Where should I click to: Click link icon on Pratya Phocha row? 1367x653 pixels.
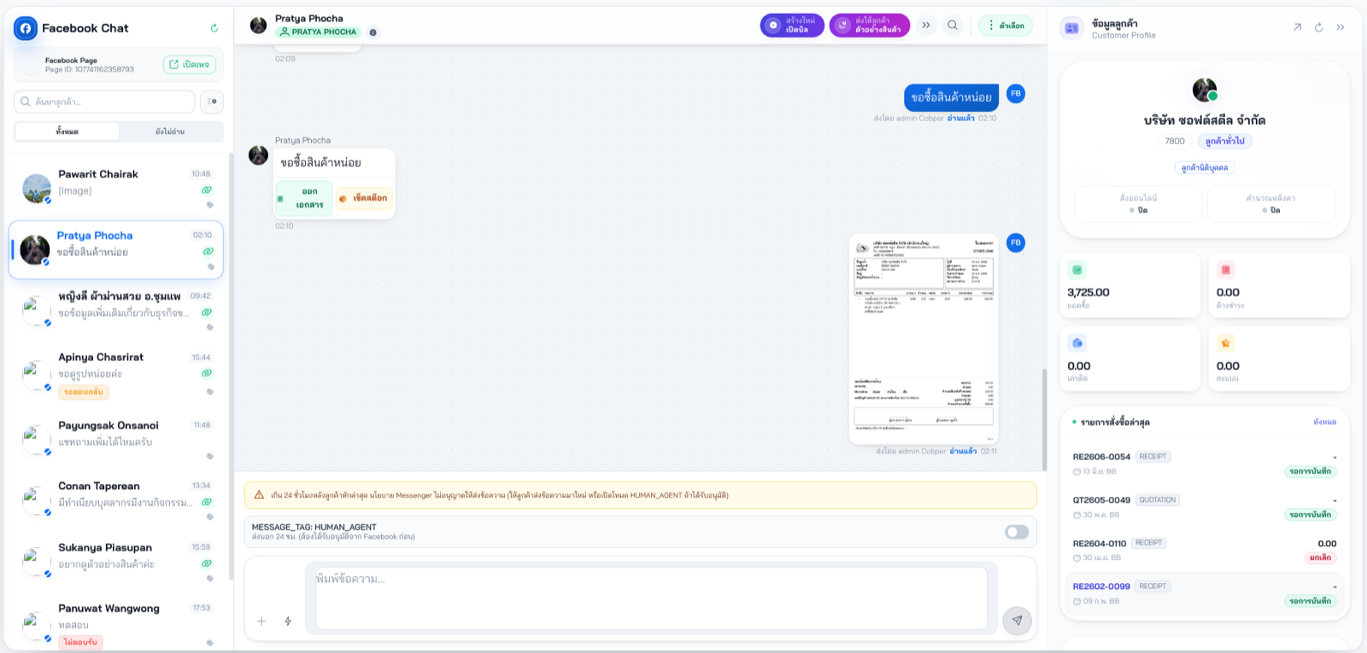(x=208, y=251)
